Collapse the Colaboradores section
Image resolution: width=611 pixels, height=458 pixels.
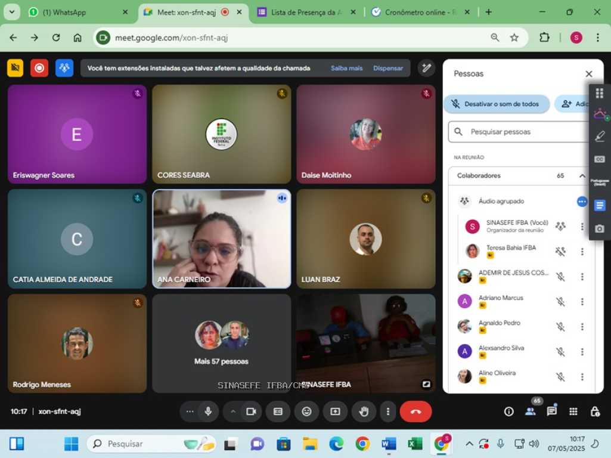(582, 176)
